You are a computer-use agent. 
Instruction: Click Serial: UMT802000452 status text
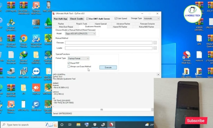(x=63, y=113)
